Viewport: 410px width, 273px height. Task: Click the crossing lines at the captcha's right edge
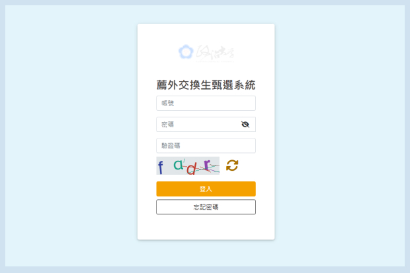pyautogui.click(x=214, y=167)
